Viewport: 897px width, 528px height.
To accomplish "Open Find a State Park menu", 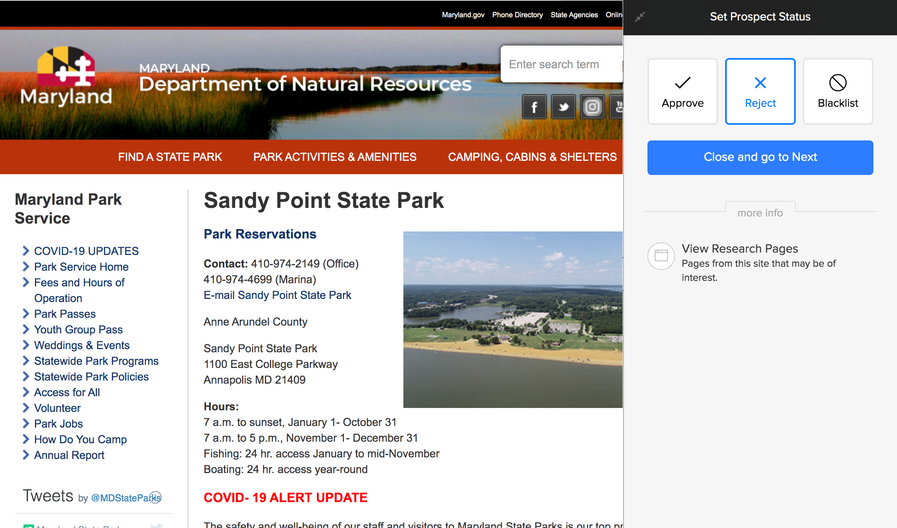I will pos(170,157).
